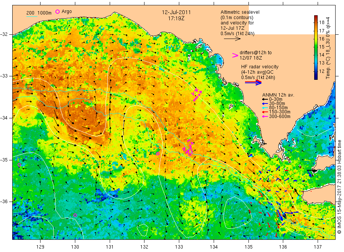Click the colorbar tick label '18'
This screenshot has height=252, width=344.
[x=321, y=23]
